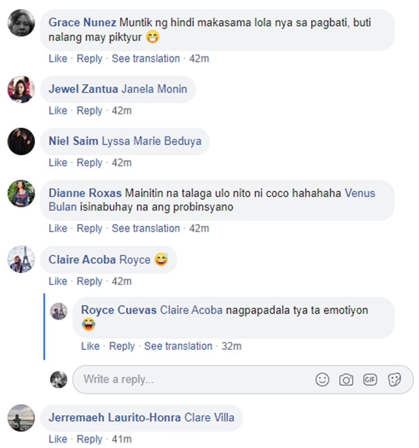Open Claire Acoba's profile name link
This screenshot has height=448, width=419.
pyautogui.click(x=82, y=260)
